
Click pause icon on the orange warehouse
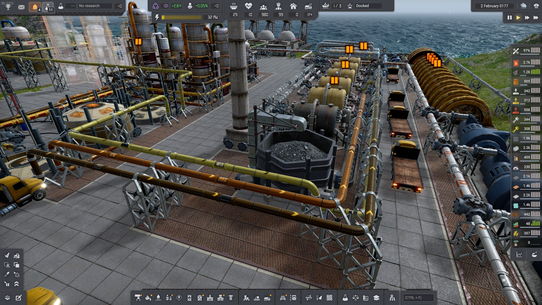tap(437, 64)
